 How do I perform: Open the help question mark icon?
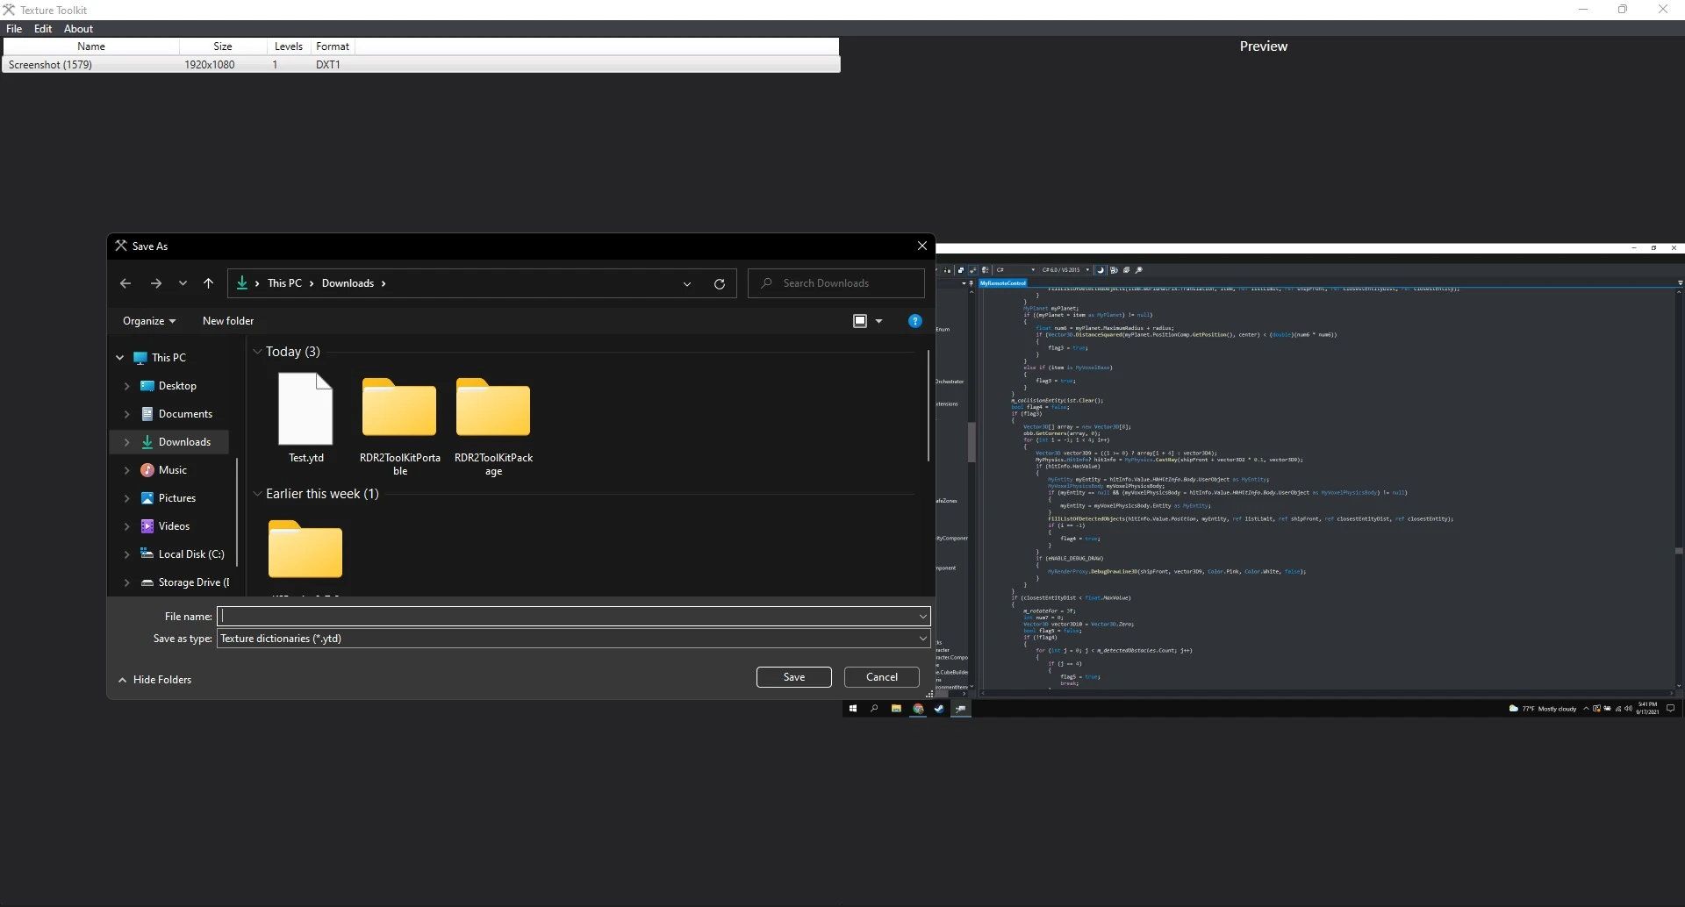point(914,321)
